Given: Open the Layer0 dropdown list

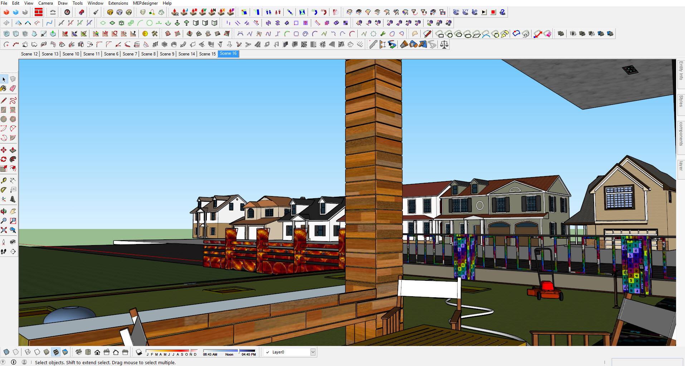Looking at the screenshot, I should pyautogui.click(x=313, y=352).
